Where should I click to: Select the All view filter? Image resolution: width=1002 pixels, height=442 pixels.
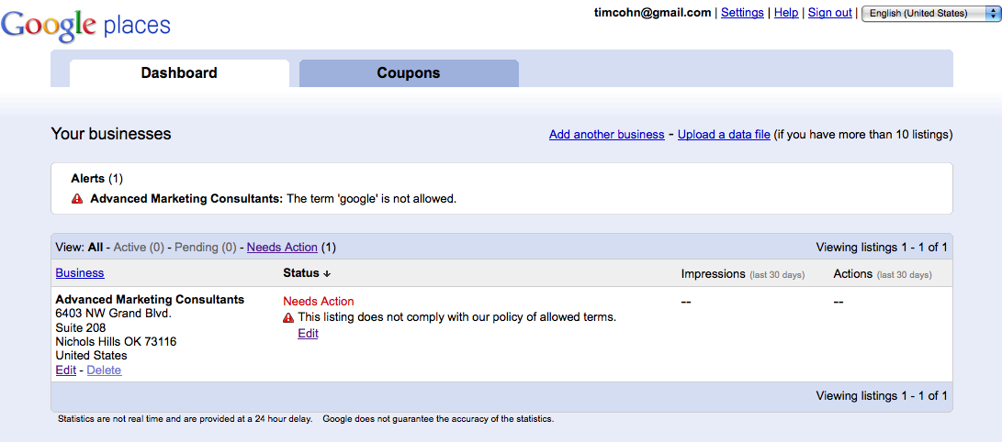point(95,248)
